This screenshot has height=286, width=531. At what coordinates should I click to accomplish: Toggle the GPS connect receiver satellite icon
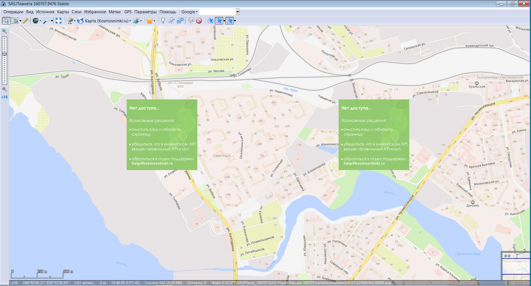click(210, 21)
